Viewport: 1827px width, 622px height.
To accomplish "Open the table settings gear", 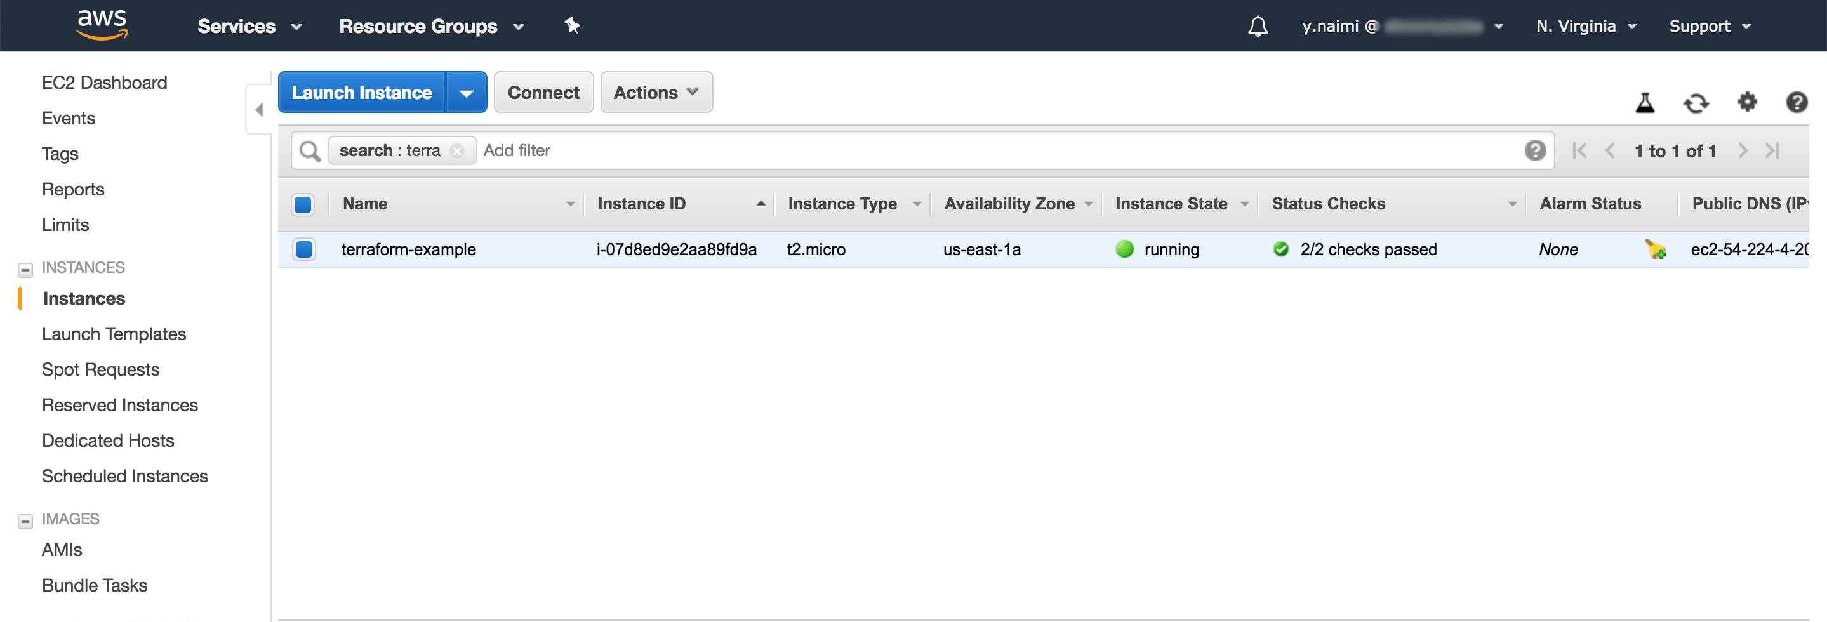I will point(1747,102).
